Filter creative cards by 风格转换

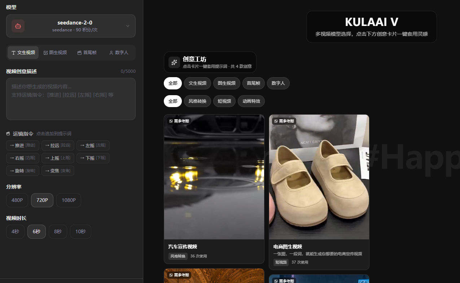coord(197,101)
